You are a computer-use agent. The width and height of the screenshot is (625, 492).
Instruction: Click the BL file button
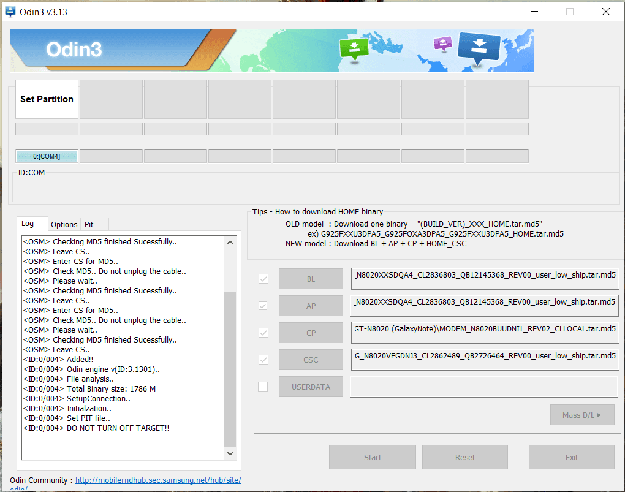click(311, 279)
